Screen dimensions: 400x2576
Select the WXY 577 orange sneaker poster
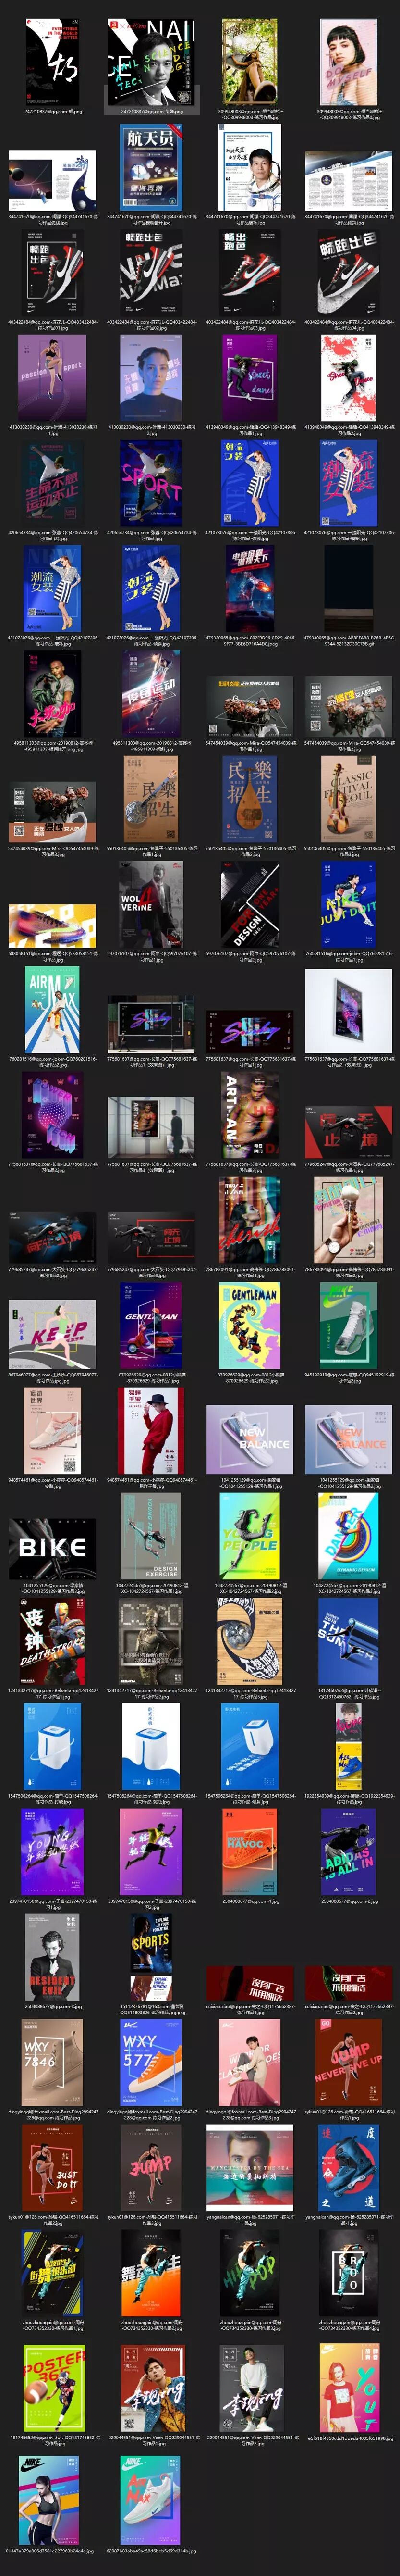click(x=151, y=2062)
